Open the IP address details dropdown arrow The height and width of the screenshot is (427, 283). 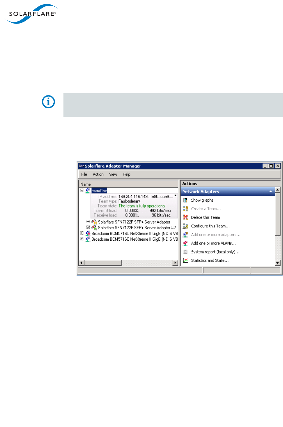(176, 196)
